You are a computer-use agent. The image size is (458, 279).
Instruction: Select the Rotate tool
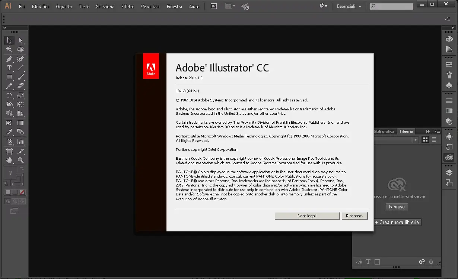[9, 95]
